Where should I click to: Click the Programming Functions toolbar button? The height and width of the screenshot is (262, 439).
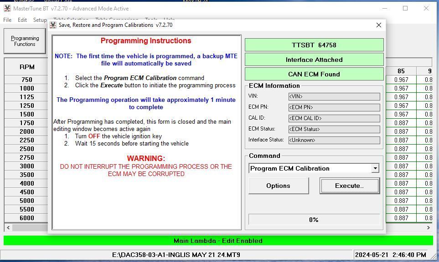coord(25,41)
